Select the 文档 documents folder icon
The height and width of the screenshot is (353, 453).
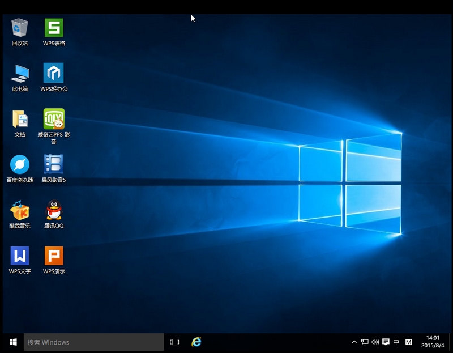pyautogui.click(x=20, y=119)
